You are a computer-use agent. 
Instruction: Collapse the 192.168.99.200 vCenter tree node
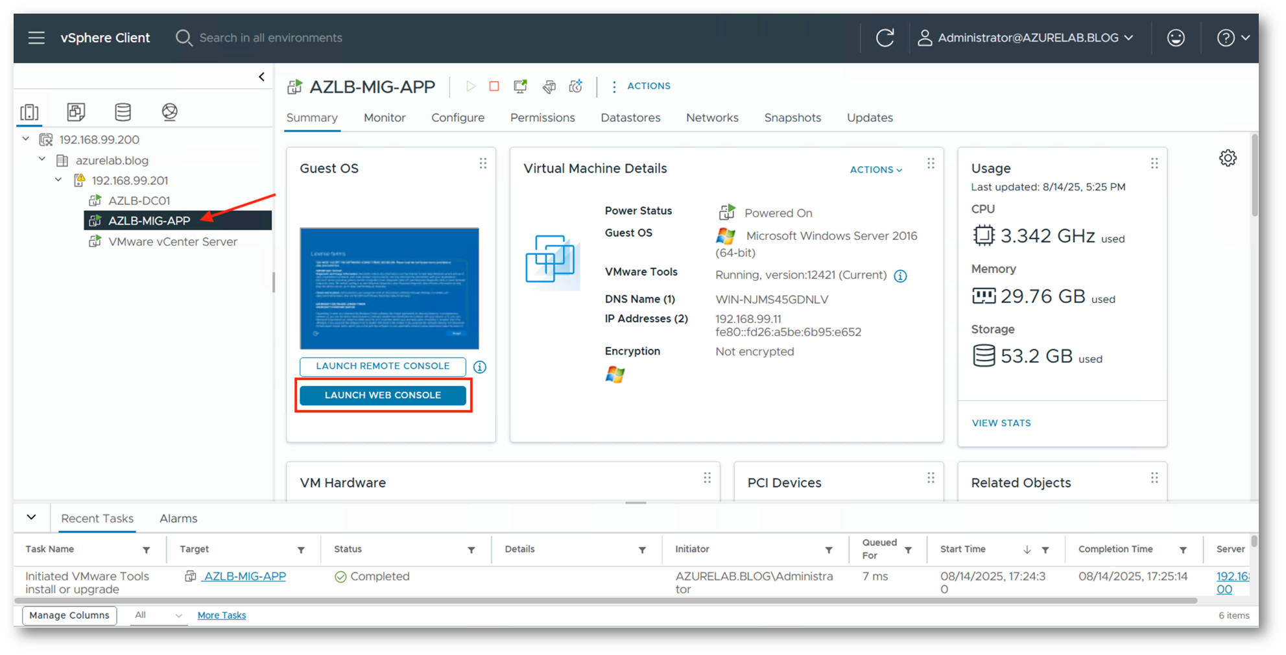point(26,139)
